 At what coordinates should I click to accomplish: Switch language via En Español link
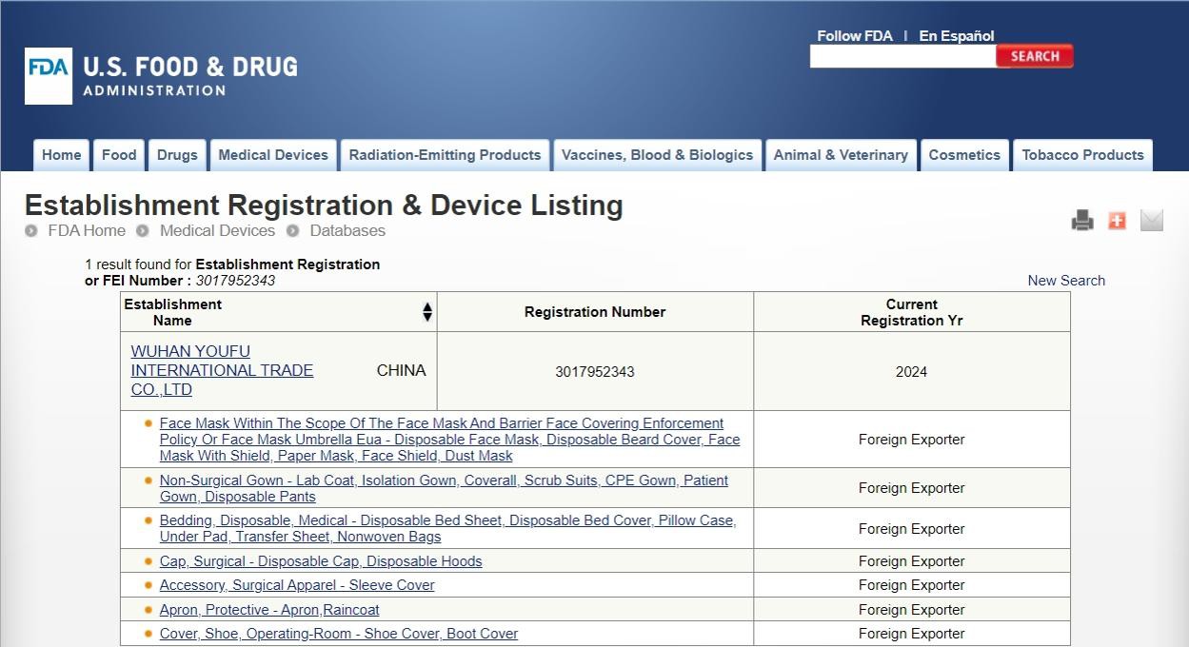pos(956,36)
